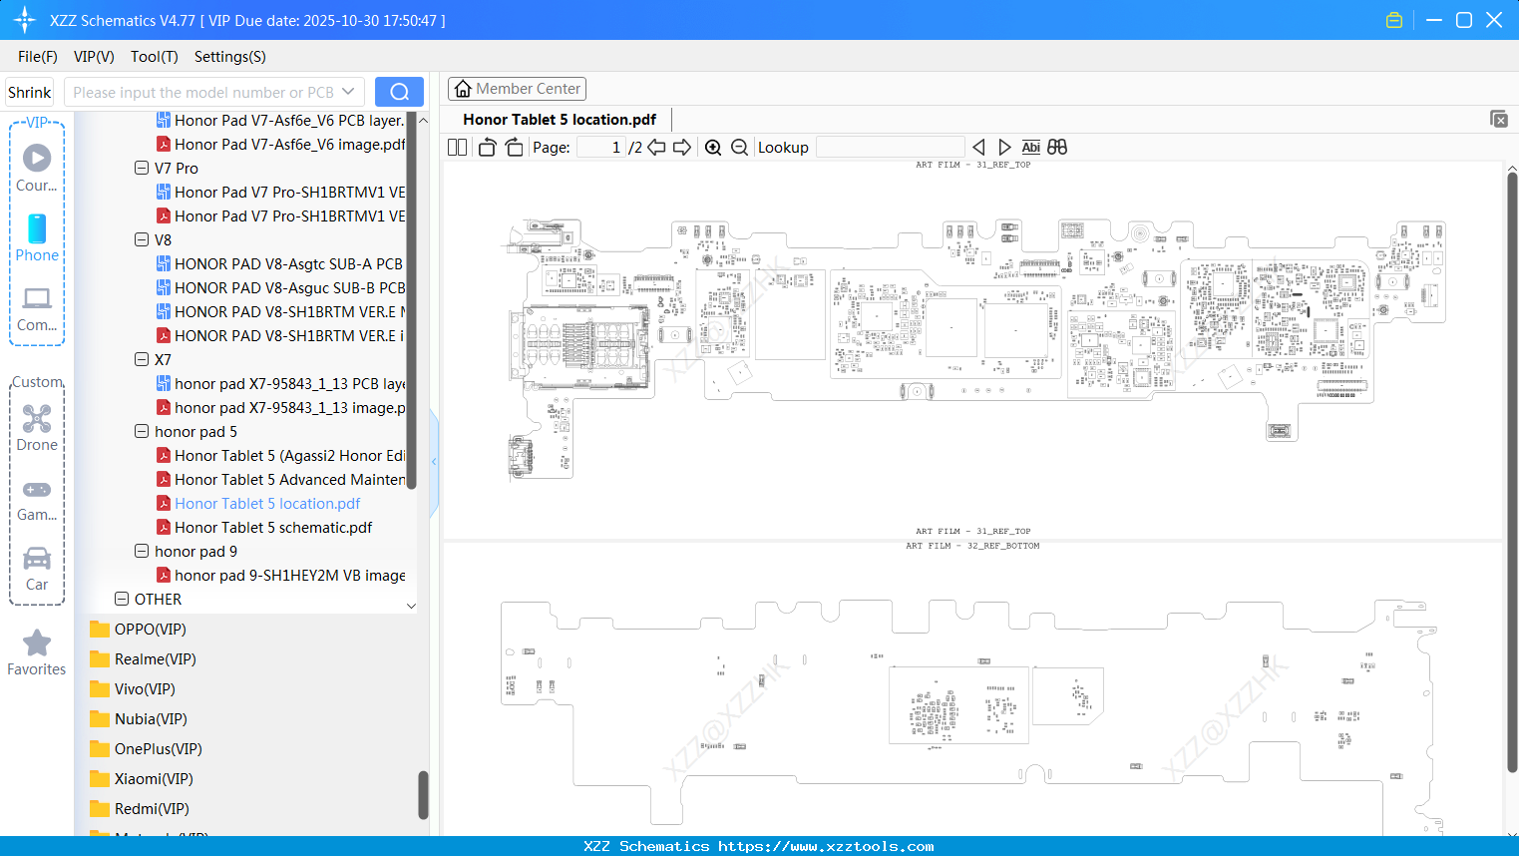Collapse the X7 tree node
The width and height of the screenshot is (1519, 856).
pyautogui.click(x=142, y=359)
